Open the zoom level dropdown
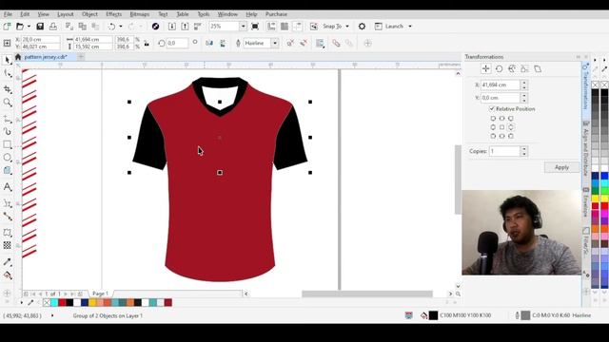The image size is (609, 342). point(243,27)
